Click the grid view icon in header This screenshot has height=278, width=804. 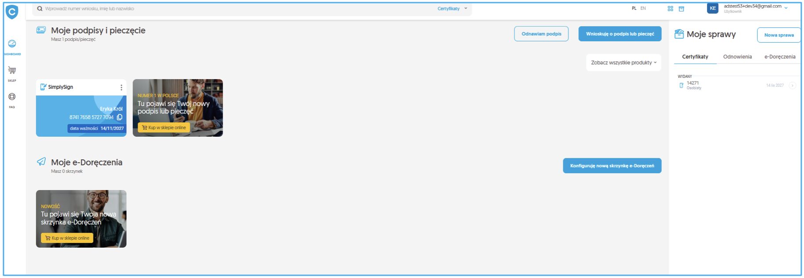(670, 9)
